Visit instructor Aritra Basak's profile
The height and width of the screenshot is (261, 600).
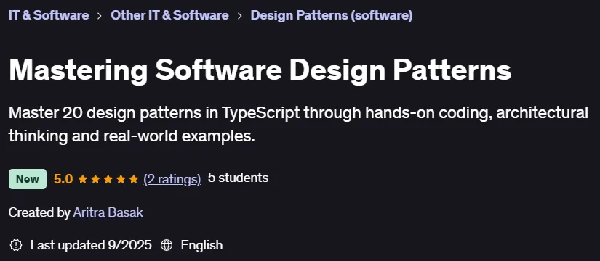tap(108, 212)
